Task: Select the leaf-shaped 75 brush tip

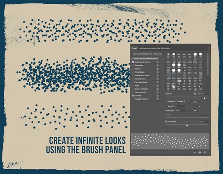Action: (x=179, y=82)
